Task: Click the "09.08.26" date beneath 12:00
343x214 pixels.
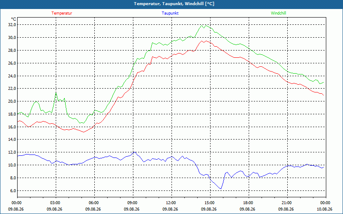Action: click(170, 209)
